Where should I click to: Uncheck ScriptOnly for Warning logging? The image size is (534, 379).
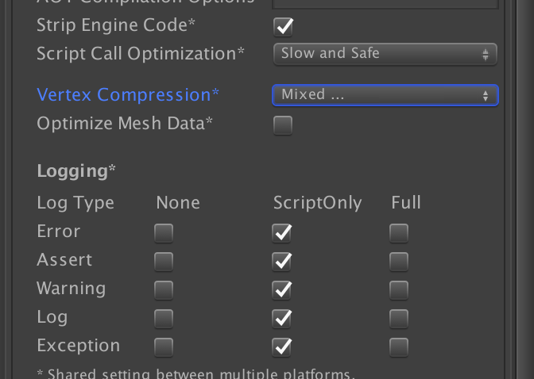point(282,290)
